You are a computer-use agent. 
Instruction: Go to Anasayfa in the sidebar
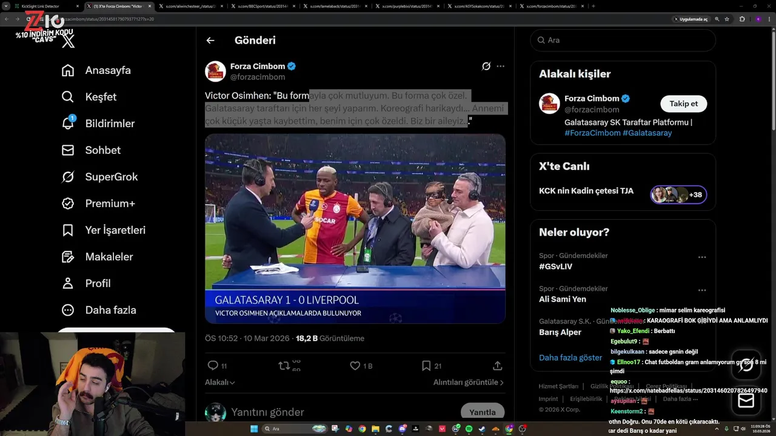coord(96,70)
